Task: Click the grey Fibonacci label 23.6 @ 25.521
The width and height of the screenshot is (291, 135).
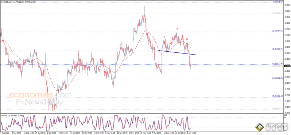Action: pos(278,13)
